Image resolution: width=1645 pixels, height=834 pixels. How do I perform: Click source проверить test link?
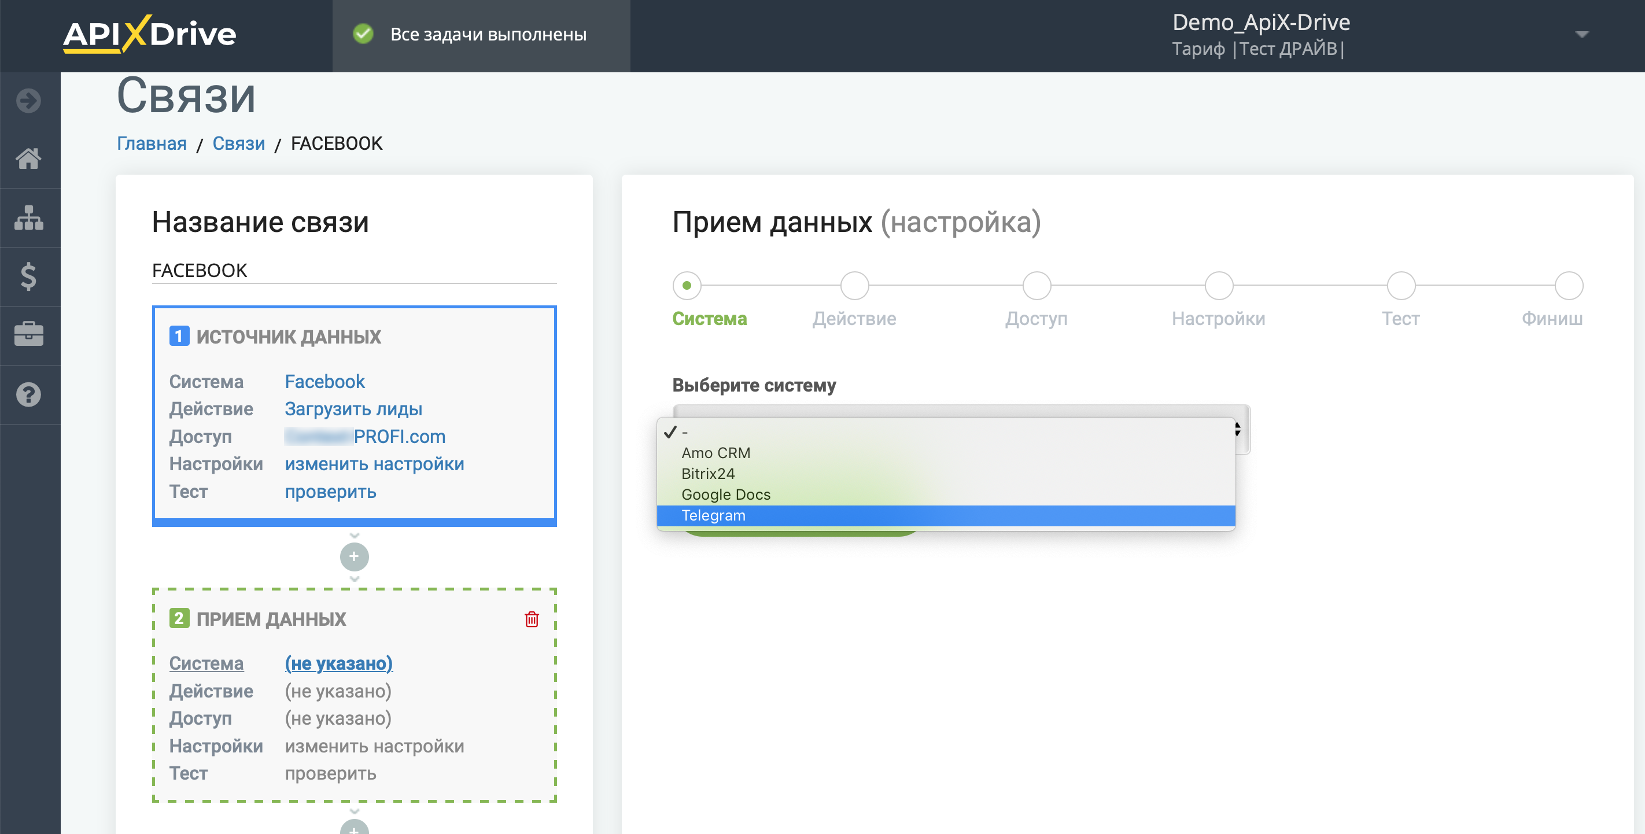click(x=330, y=492)
